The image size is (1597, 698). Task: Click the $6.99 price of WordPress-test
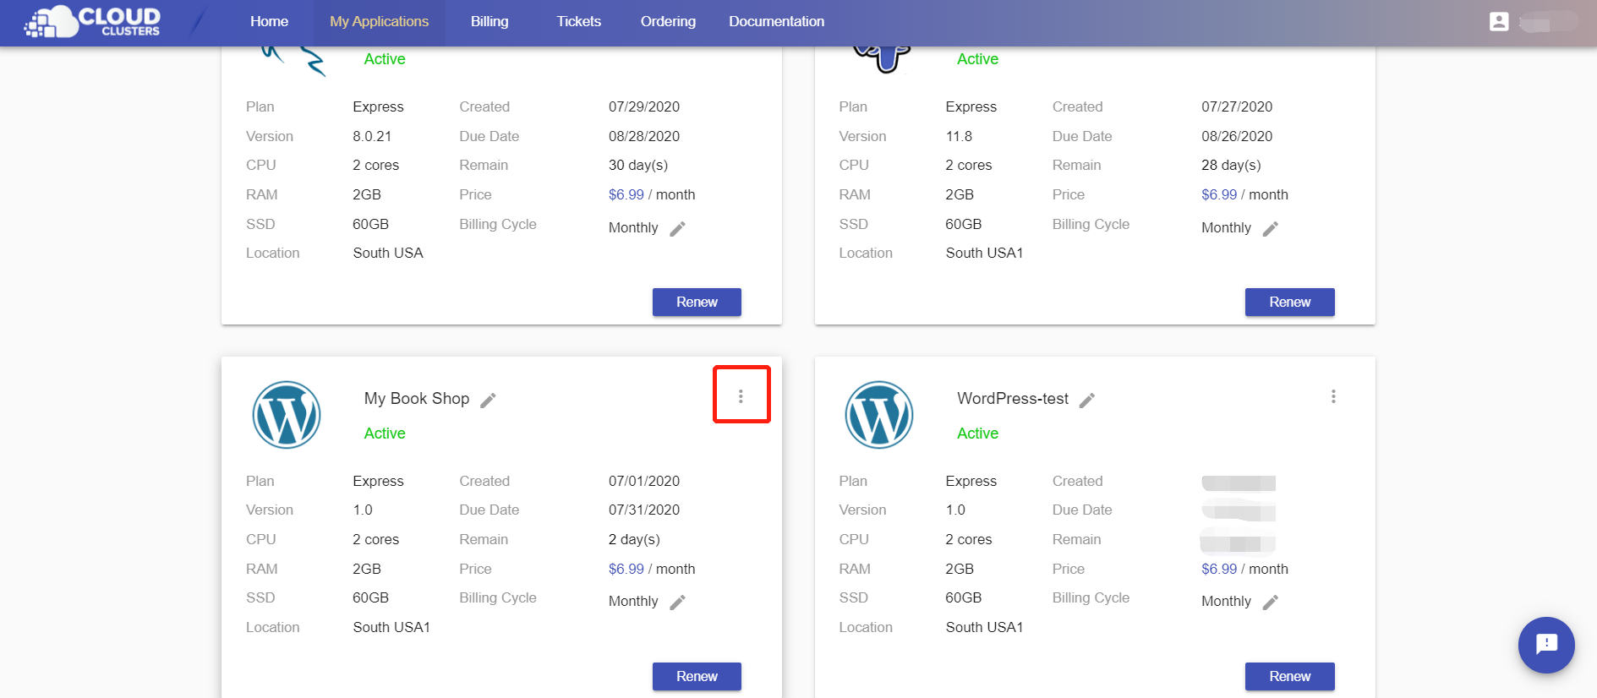(1219, 570)
